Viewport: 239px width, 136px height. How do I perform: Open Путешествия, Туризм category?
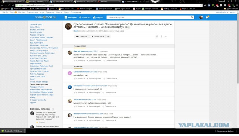(x=39, y=71)
